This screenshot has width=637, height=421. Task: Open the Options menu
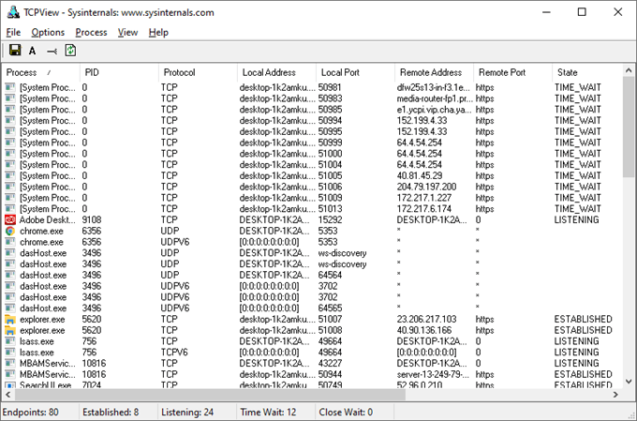click(x=48, y=32)
